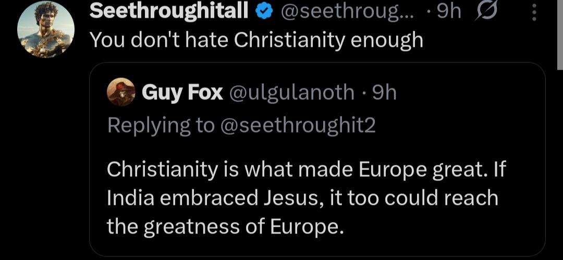Viewport: 563px width, 260px height.
Task: Click the word "India" in quoted post
Action: point(132,198)
